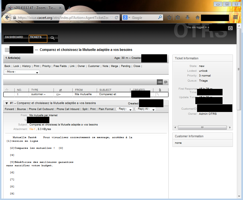243x200 pixels.
Task: Toggle the star flag column header in article table
Action: [7, 90]
